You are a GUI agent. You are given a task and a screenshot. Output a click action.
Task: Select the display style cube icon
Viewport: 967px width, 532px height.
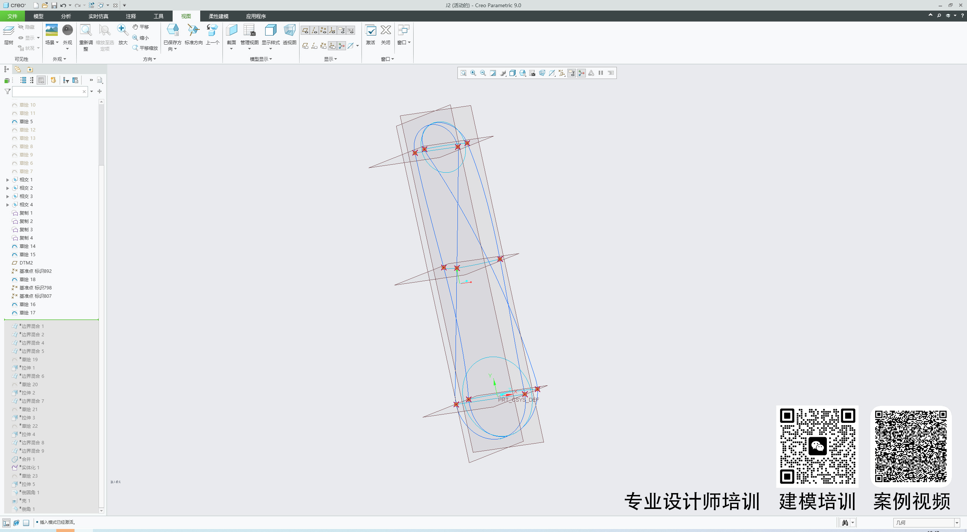click(x=513, y=73)
